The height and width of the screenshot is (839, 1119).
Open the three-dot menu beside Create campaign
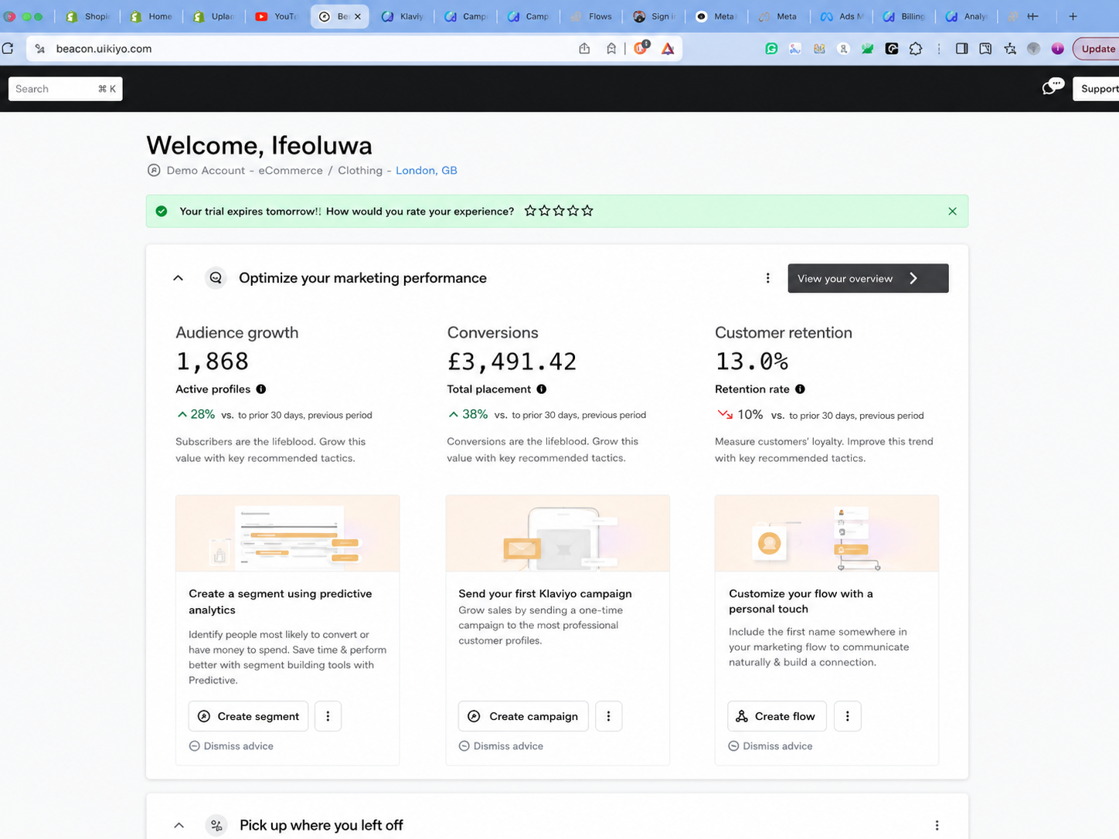(608, 716)
